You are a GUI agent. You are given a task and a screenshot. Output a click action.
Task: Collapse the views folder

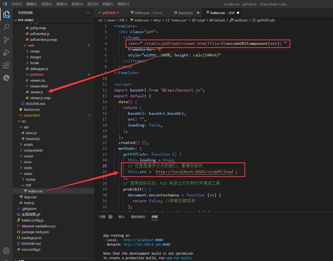coord(53,174)
